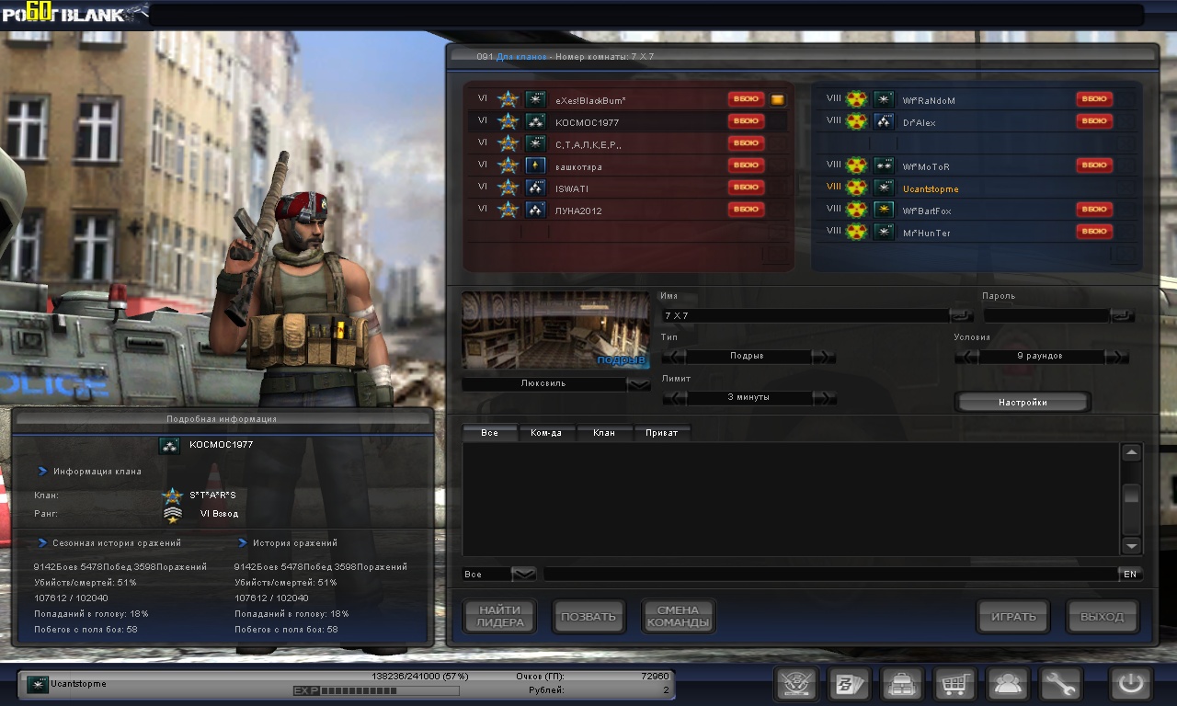This screenshot has width=1177, height=706.
Task: Open settings via the wrench icon
Action: pos(1061,684)
